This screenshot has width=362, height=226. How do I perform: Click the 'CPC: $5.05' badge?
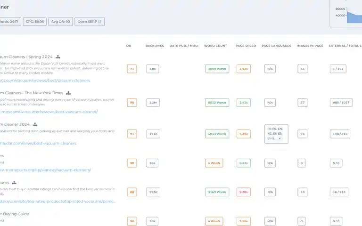[34, 22]
